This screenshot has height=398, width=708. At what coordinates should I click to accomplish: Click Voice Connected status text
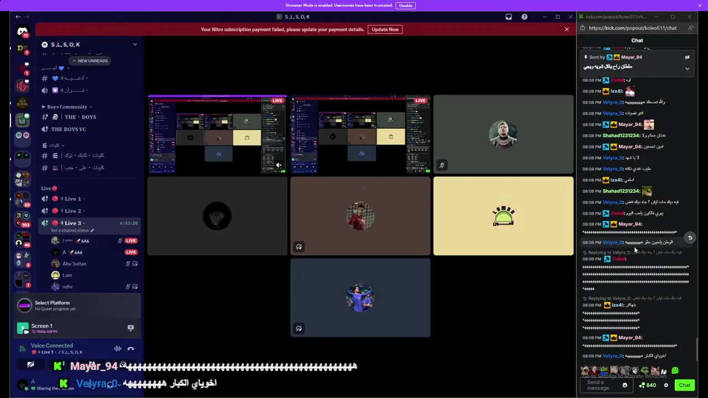(51, 345)
